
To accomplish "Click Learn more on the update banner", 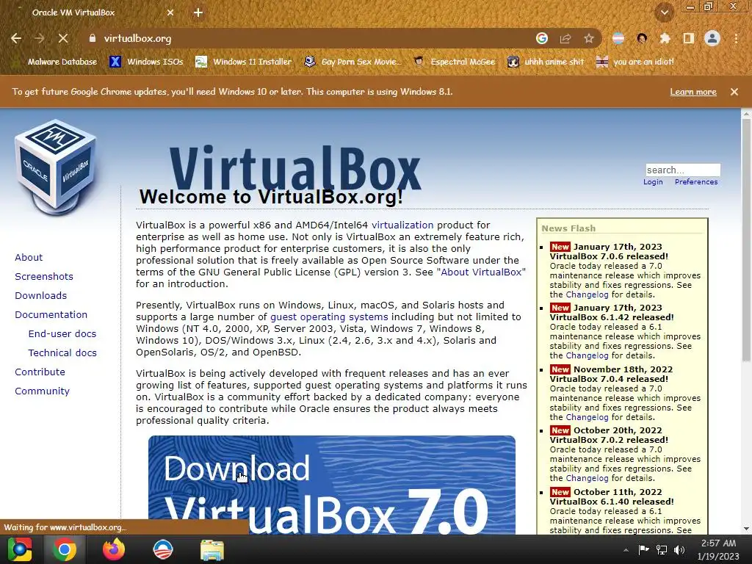I will click(x=693, y=92).
